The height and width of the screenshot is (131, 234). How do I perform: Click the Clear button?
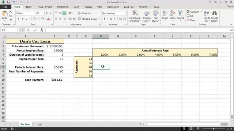pos(192,20)
